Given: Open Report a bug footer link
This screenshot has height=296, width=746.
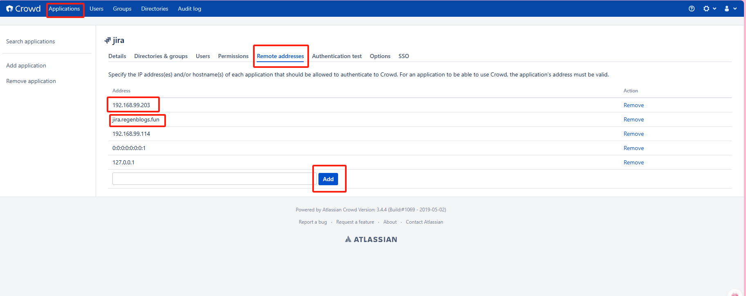Looking at the screenshot, I should tap(313, 222).
